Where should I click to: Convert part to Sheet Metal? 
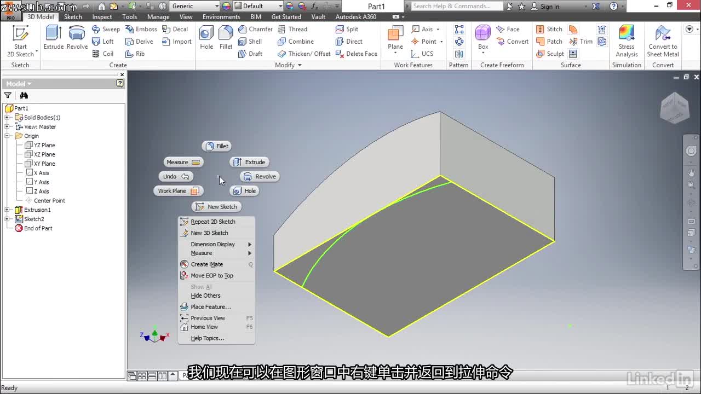pos(663,41)
